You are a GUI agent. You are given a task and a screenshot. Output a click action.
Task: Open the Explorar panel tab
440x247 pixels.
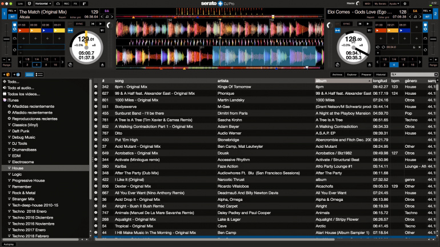[351, 75]
